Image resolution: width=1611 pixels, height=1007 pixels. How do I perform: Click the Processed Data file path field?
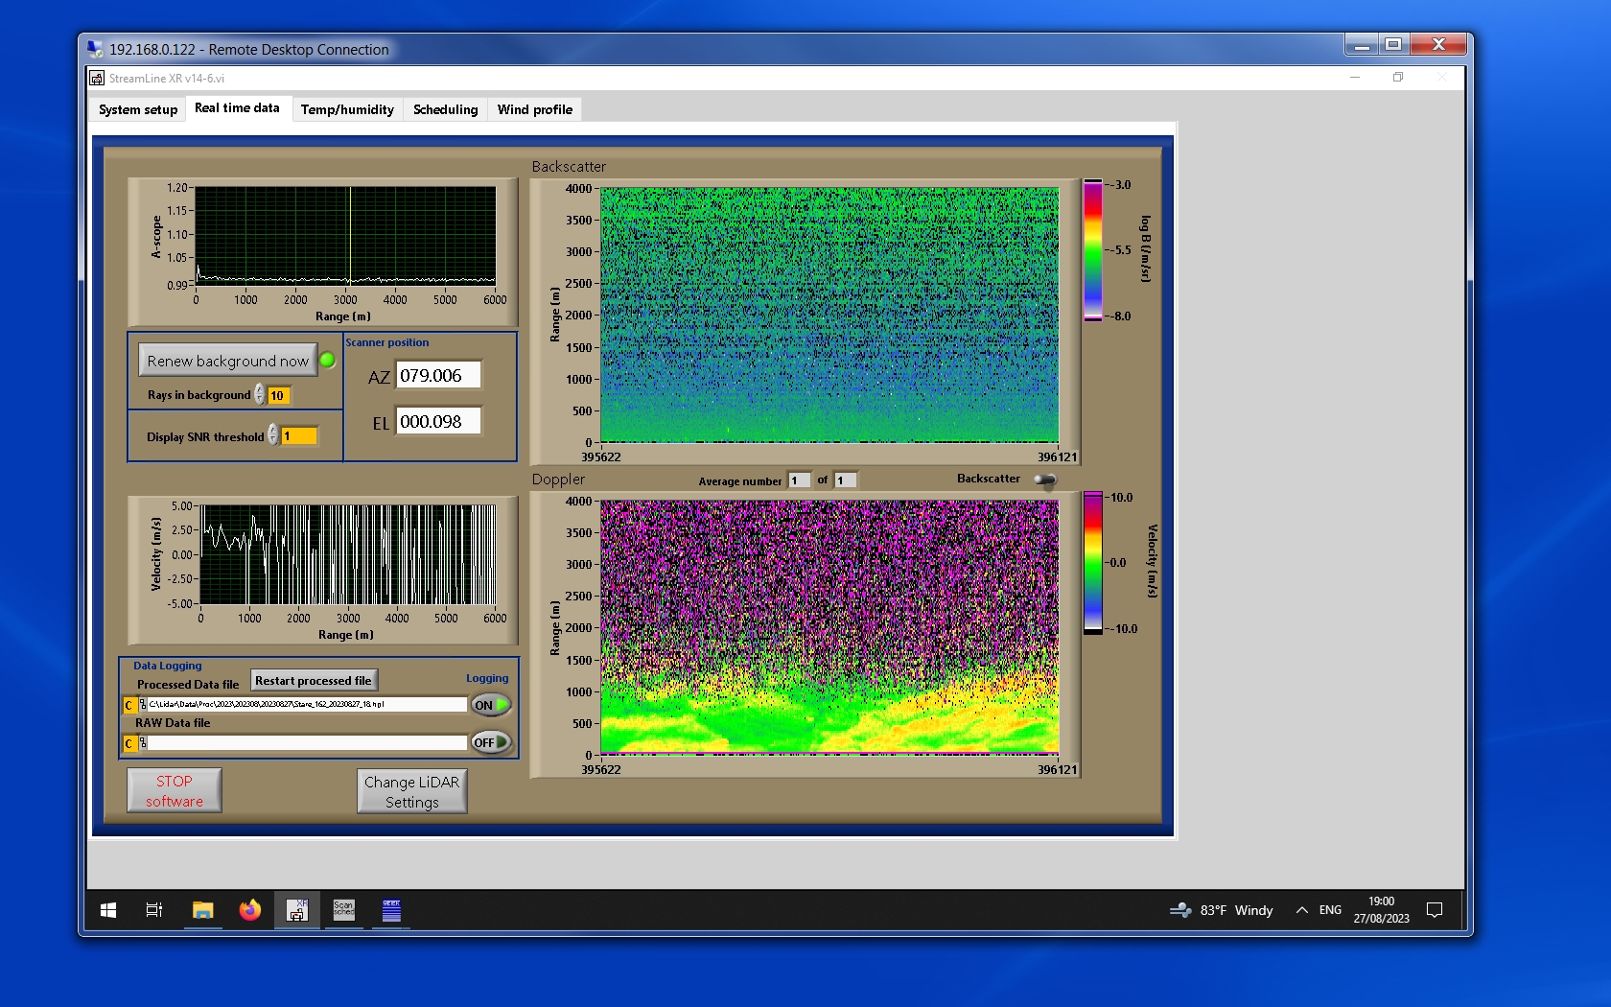(307, 705)
